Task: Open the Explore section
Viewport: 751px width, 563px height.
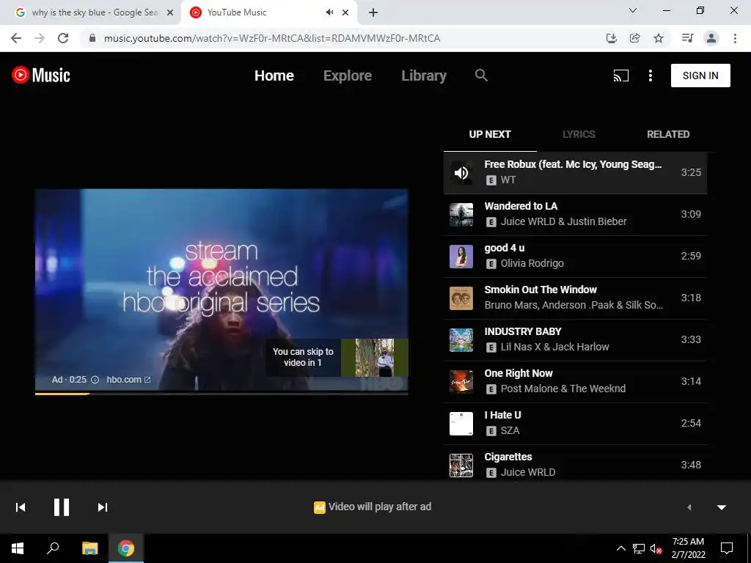Action: 347,76
